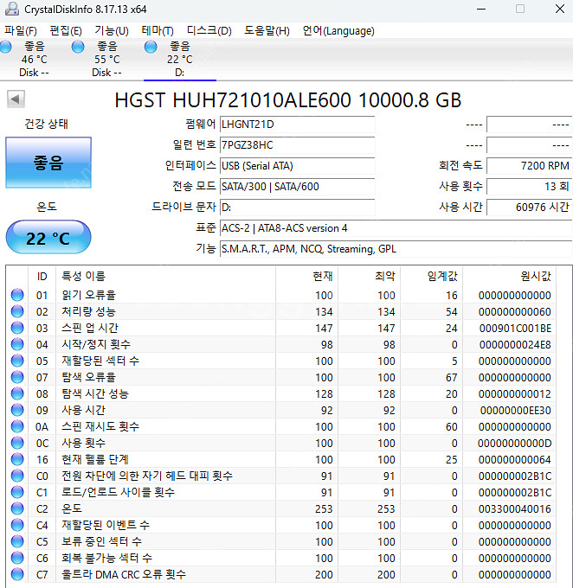Click status orb of 22 °C disk
573x588 pixels.
tap(151, 47)
